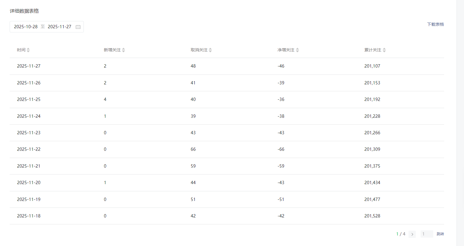464x246 pixels.
Task: Select the 2025-11-18 row date
Action: coord(29,216)
